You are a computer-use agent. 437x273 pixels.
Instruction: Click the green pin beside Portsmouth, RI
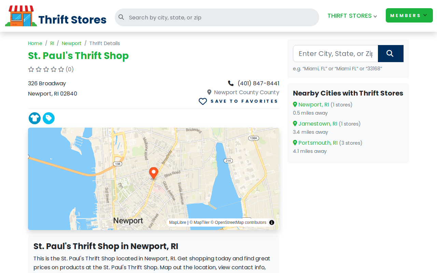295,143
